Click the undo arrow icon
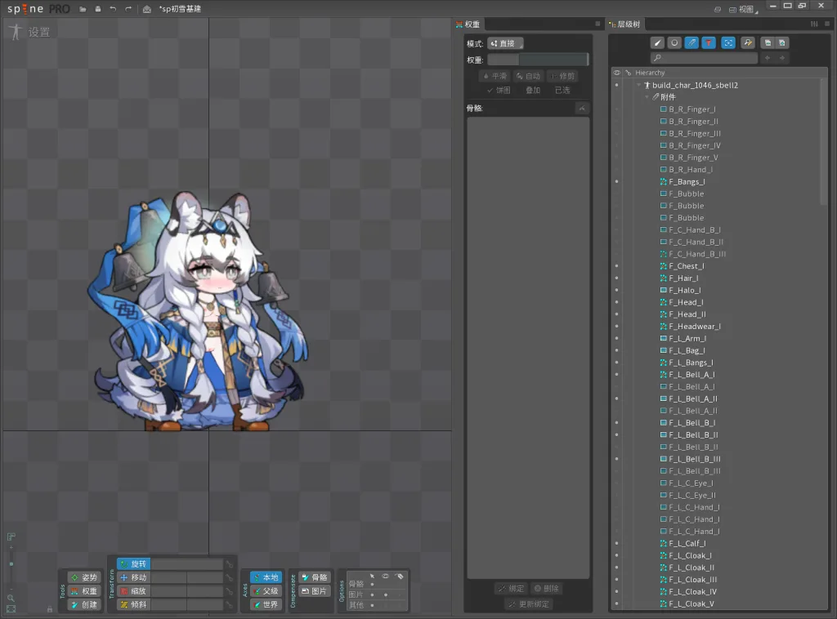 pyautogui.click(x=113, y=9)
